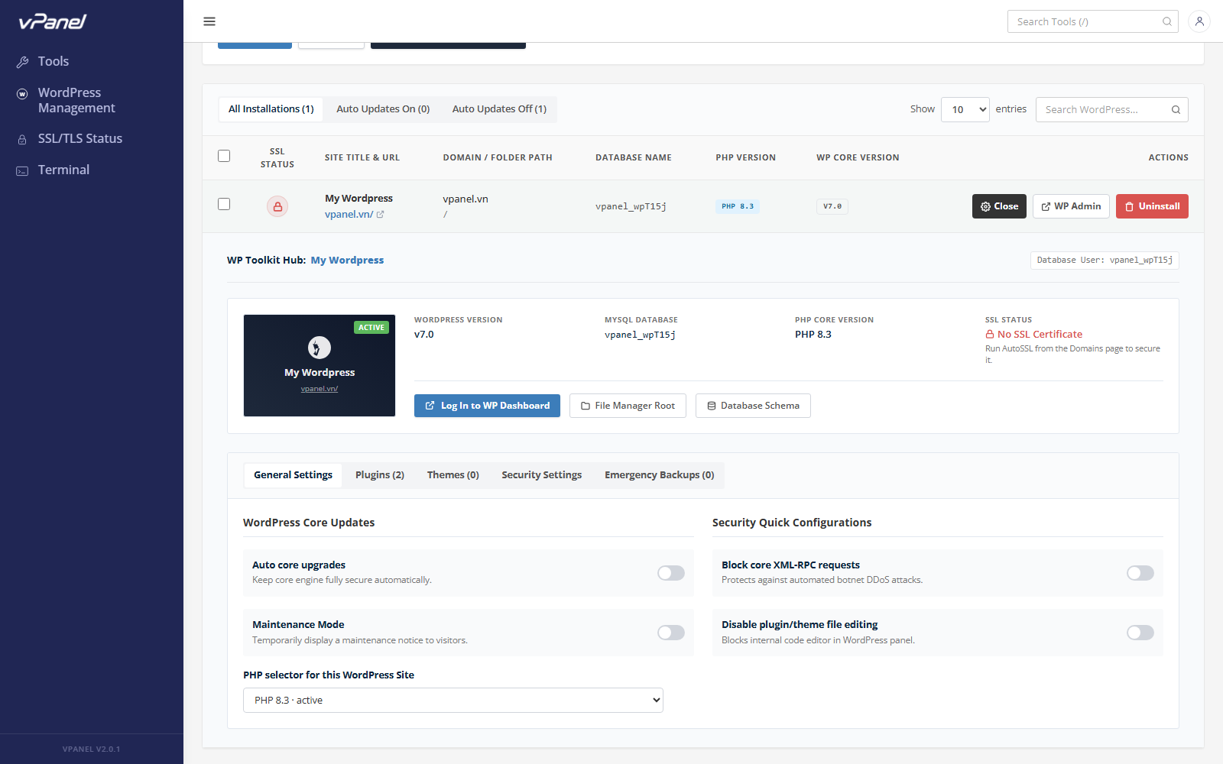The height and width of the screenshot is (764, 1223).
Task: Go to WordPress Management in sidebar
Action: coord(76,101)
